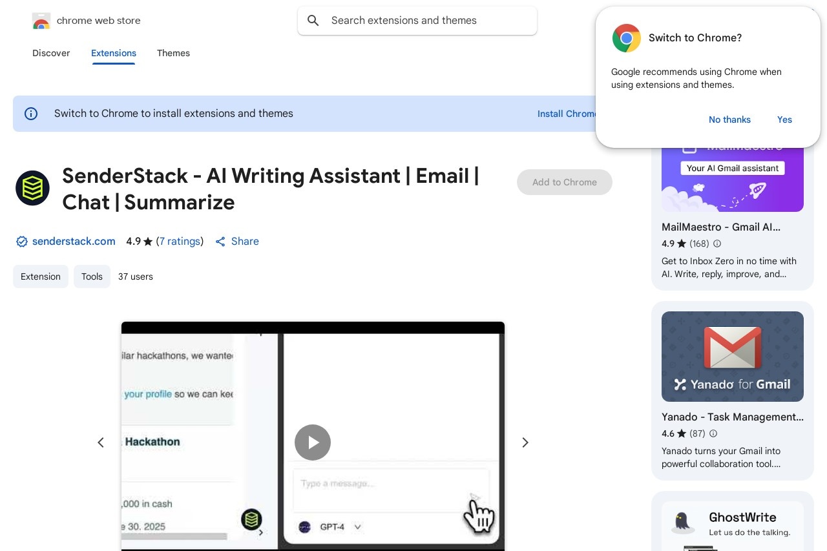Play the extension preview video
This screenshot has width=827, height=551.
point(313,442)
